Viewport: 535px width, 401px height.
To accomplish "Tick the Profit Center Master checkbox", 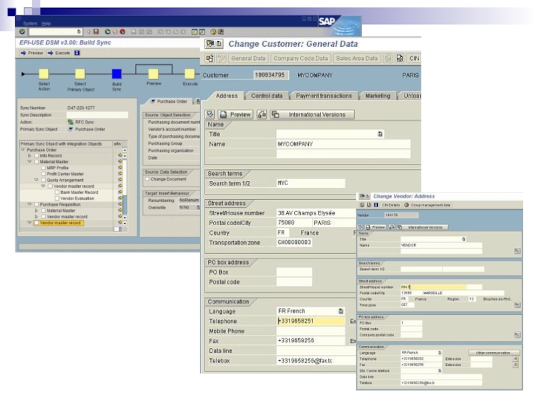I will pyautogui.click(x=43, y=174).
